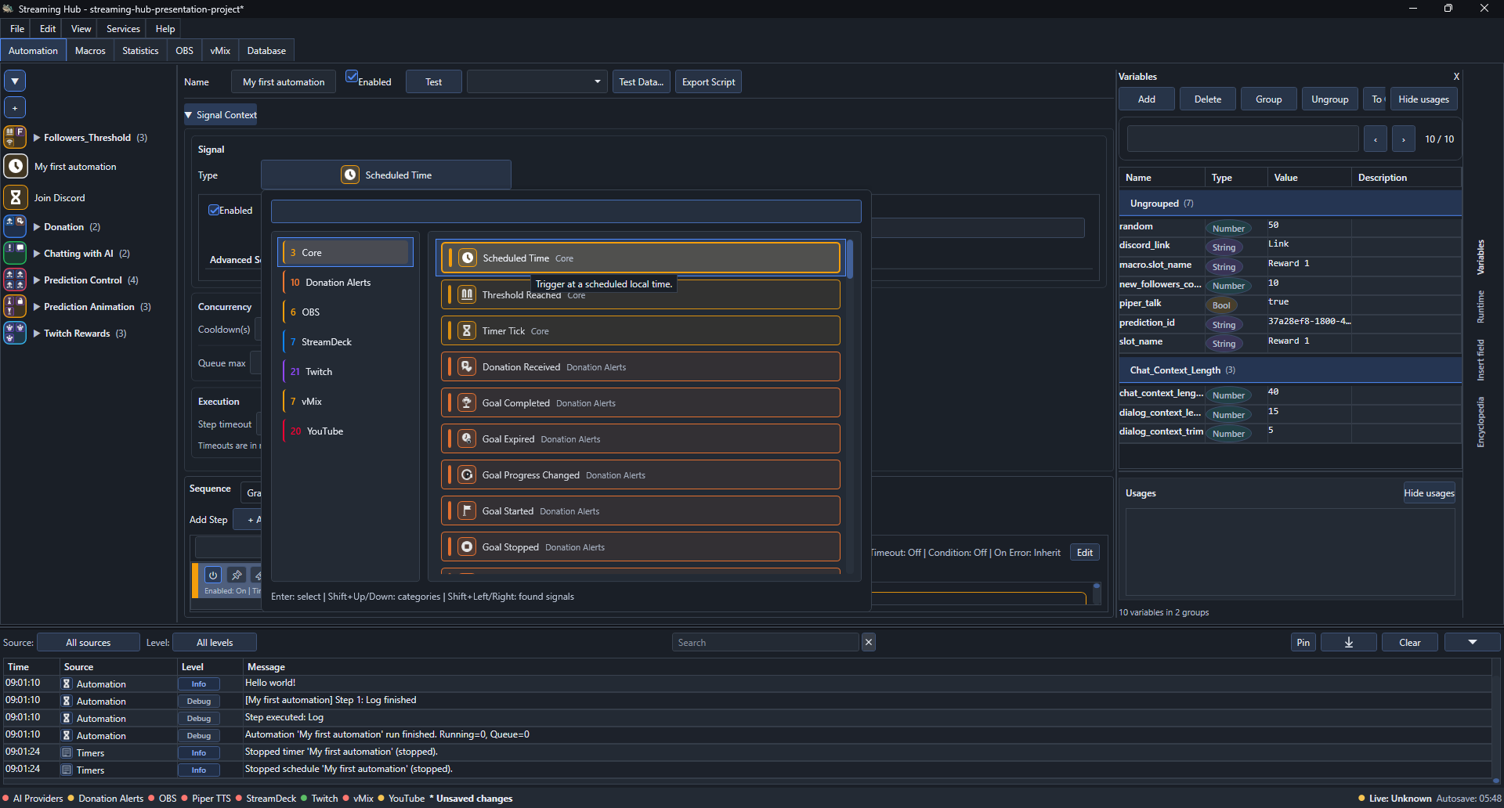Expand the Donation automation group

point(37,227)
